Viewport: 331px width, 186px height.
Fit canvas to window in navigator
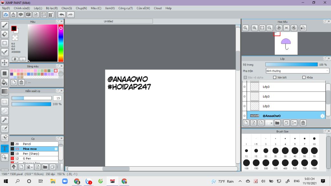pos(262,28)
